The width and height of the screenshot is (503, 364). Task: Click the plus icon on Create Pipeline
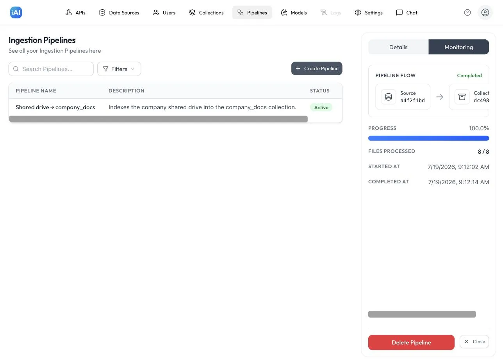[x=298, y=68]
